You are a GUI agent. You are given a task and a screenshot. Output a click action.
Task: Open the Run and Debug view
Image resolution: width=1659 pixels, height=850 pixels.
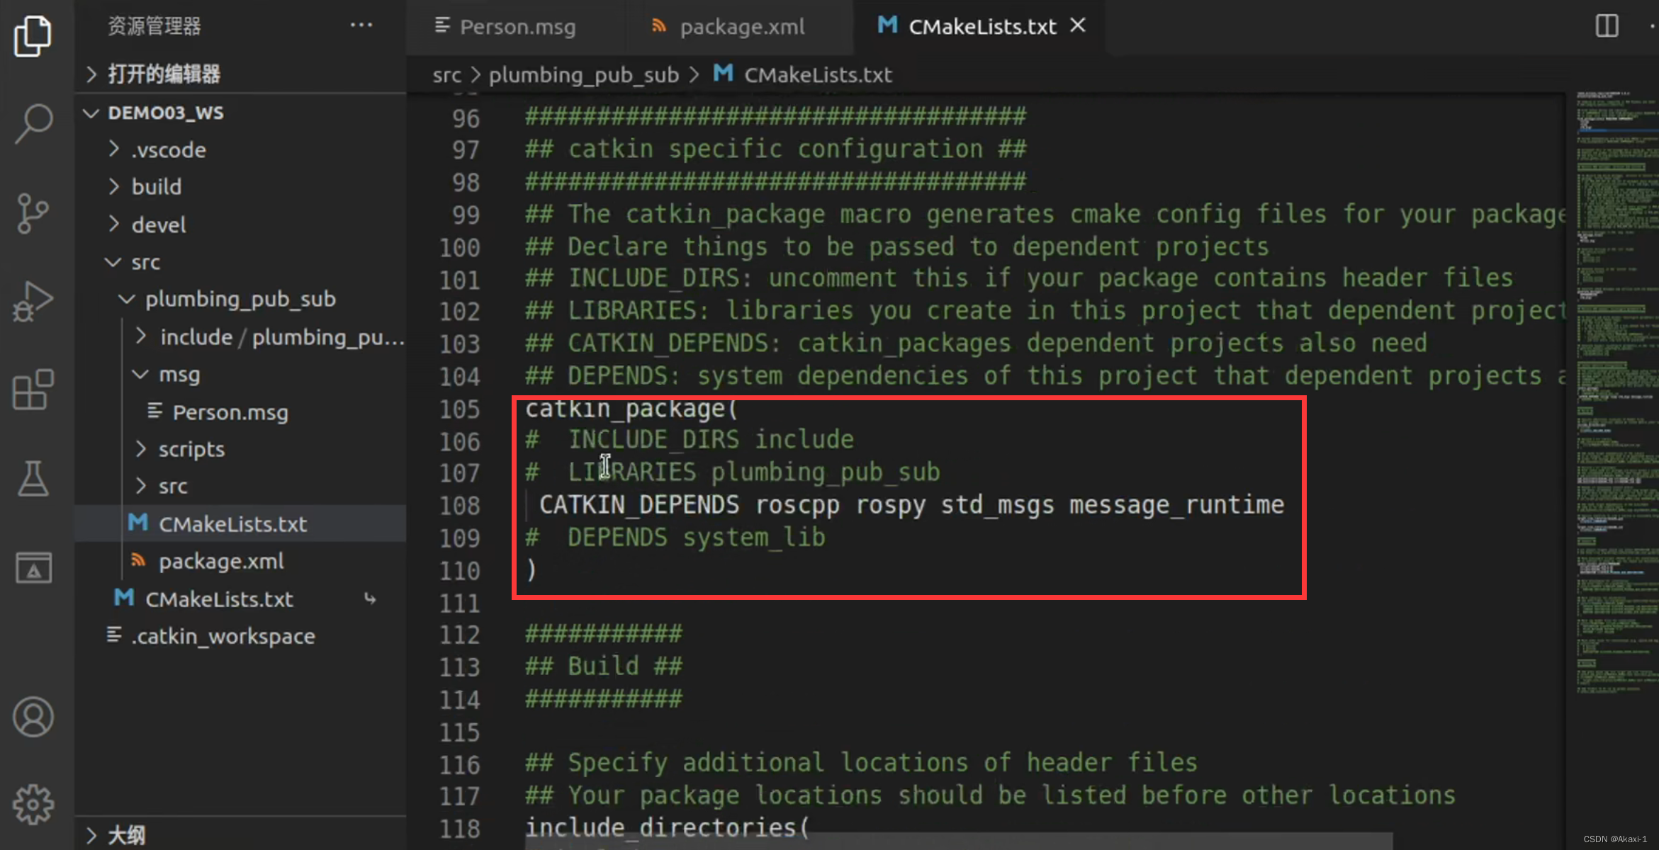(x=33, y=302)
